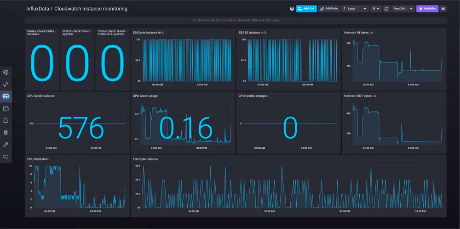Screen dimensions: 460x229
Task: Click the big 576 value
Action: (x=81, y=128)
